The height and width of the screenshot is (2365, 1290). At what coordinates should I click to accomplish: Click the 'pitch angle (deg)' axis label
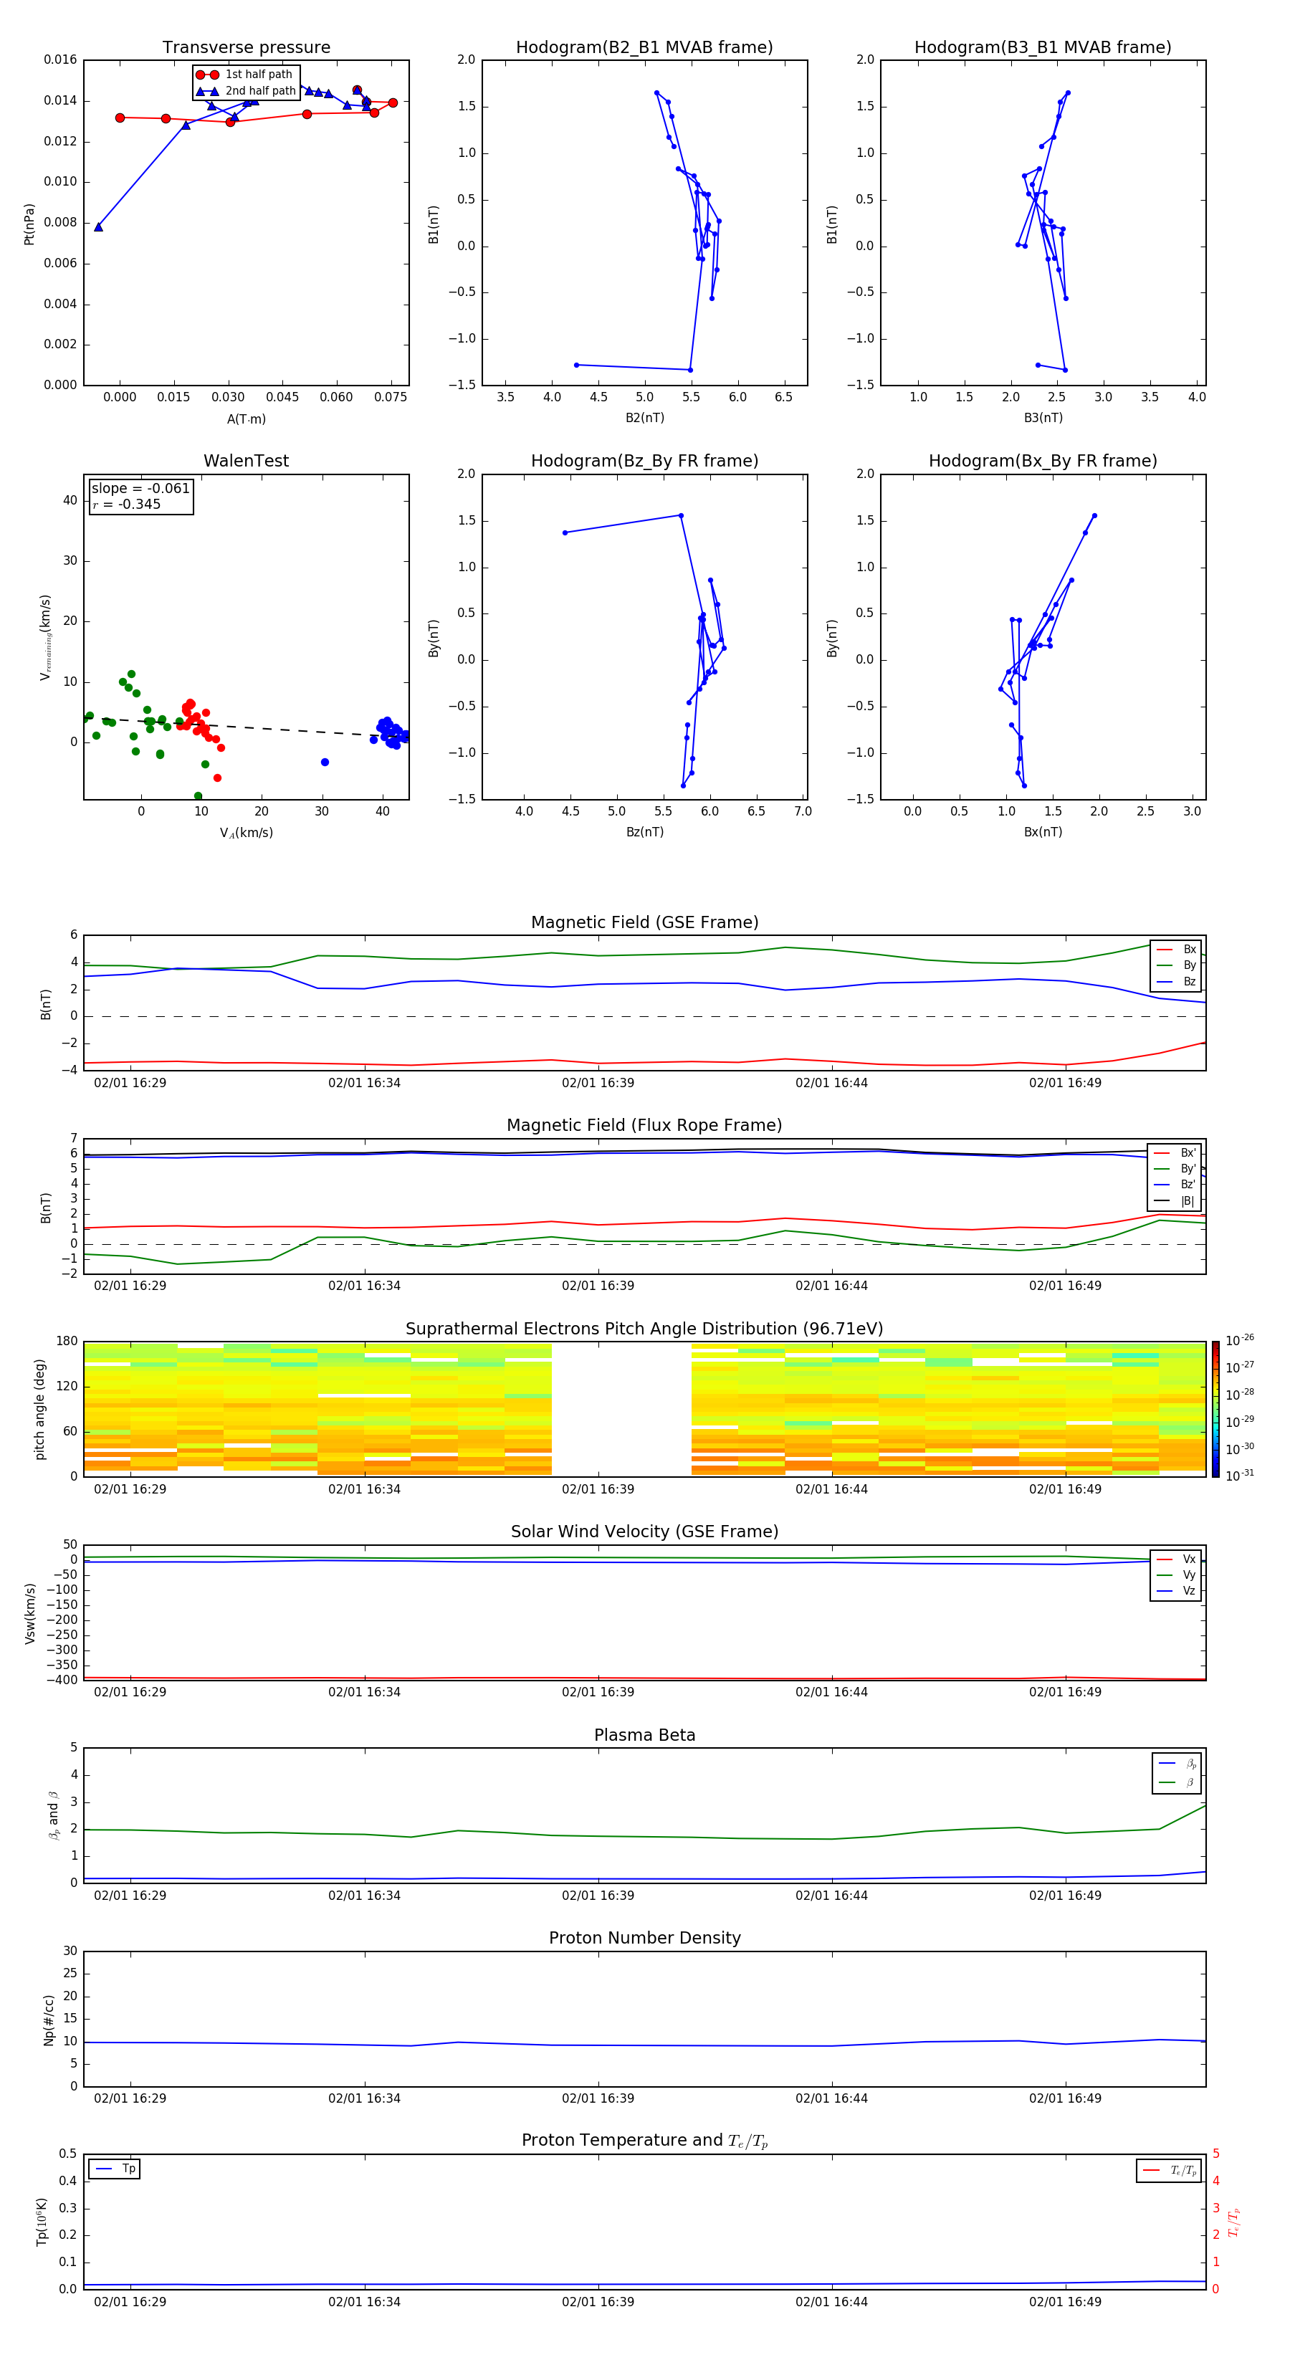[39, 1409]
